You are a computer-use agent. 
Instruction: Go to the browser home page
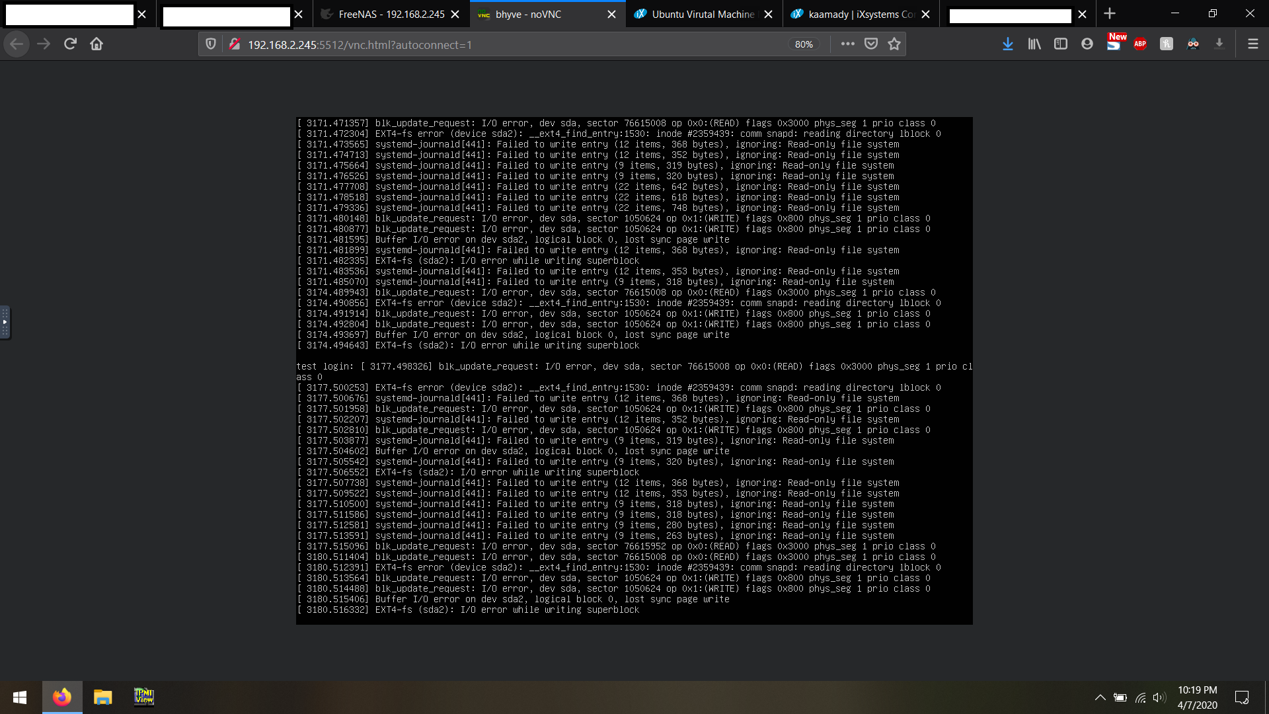coord(96,44)
